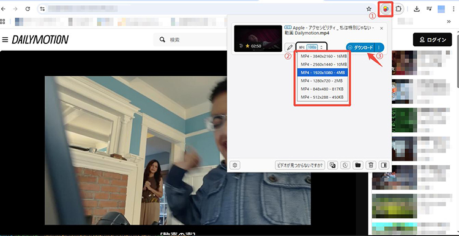Viewport: 459px width, 236px height.
Task: Bookmark this page with the star icon
Action: click(369, 9)
